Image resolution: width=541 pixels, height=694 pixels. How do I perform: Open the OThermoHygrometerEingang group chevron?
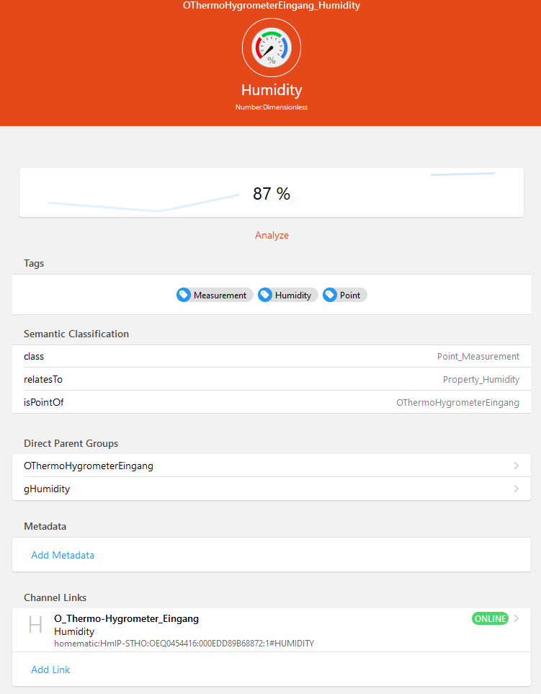[517, 466]
